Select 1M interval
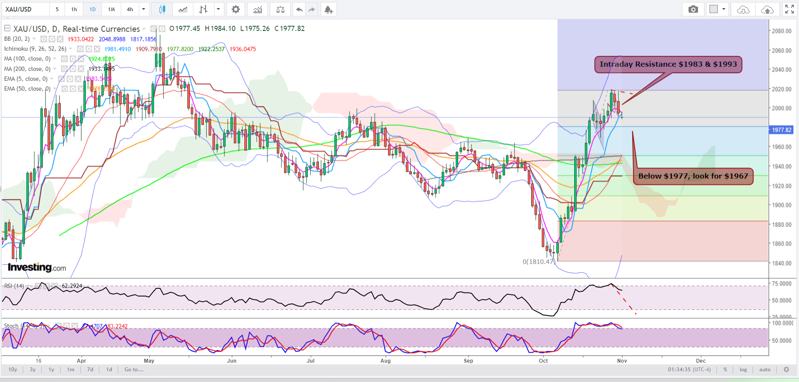Viewport: 799px width, 382px height. 111,9
